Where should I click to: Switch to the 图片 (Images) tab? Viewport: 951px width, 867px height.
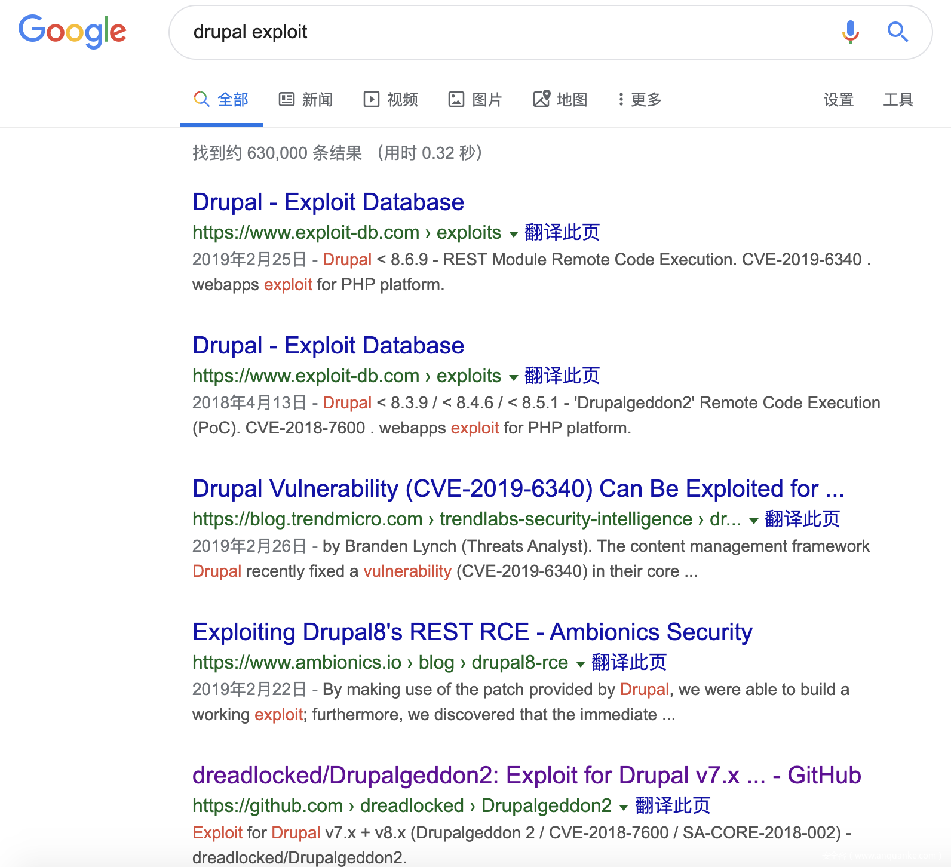tap(476, 100)
